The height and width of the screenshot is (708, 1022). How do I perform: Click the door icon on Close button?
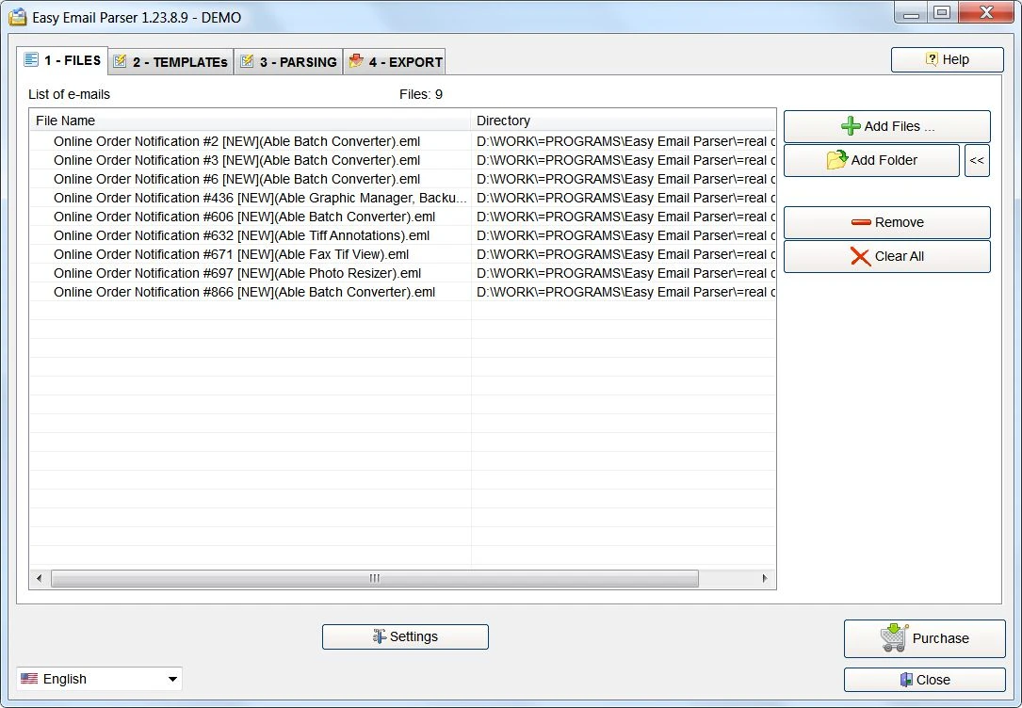pyautogui.click(x=906, y=680)
